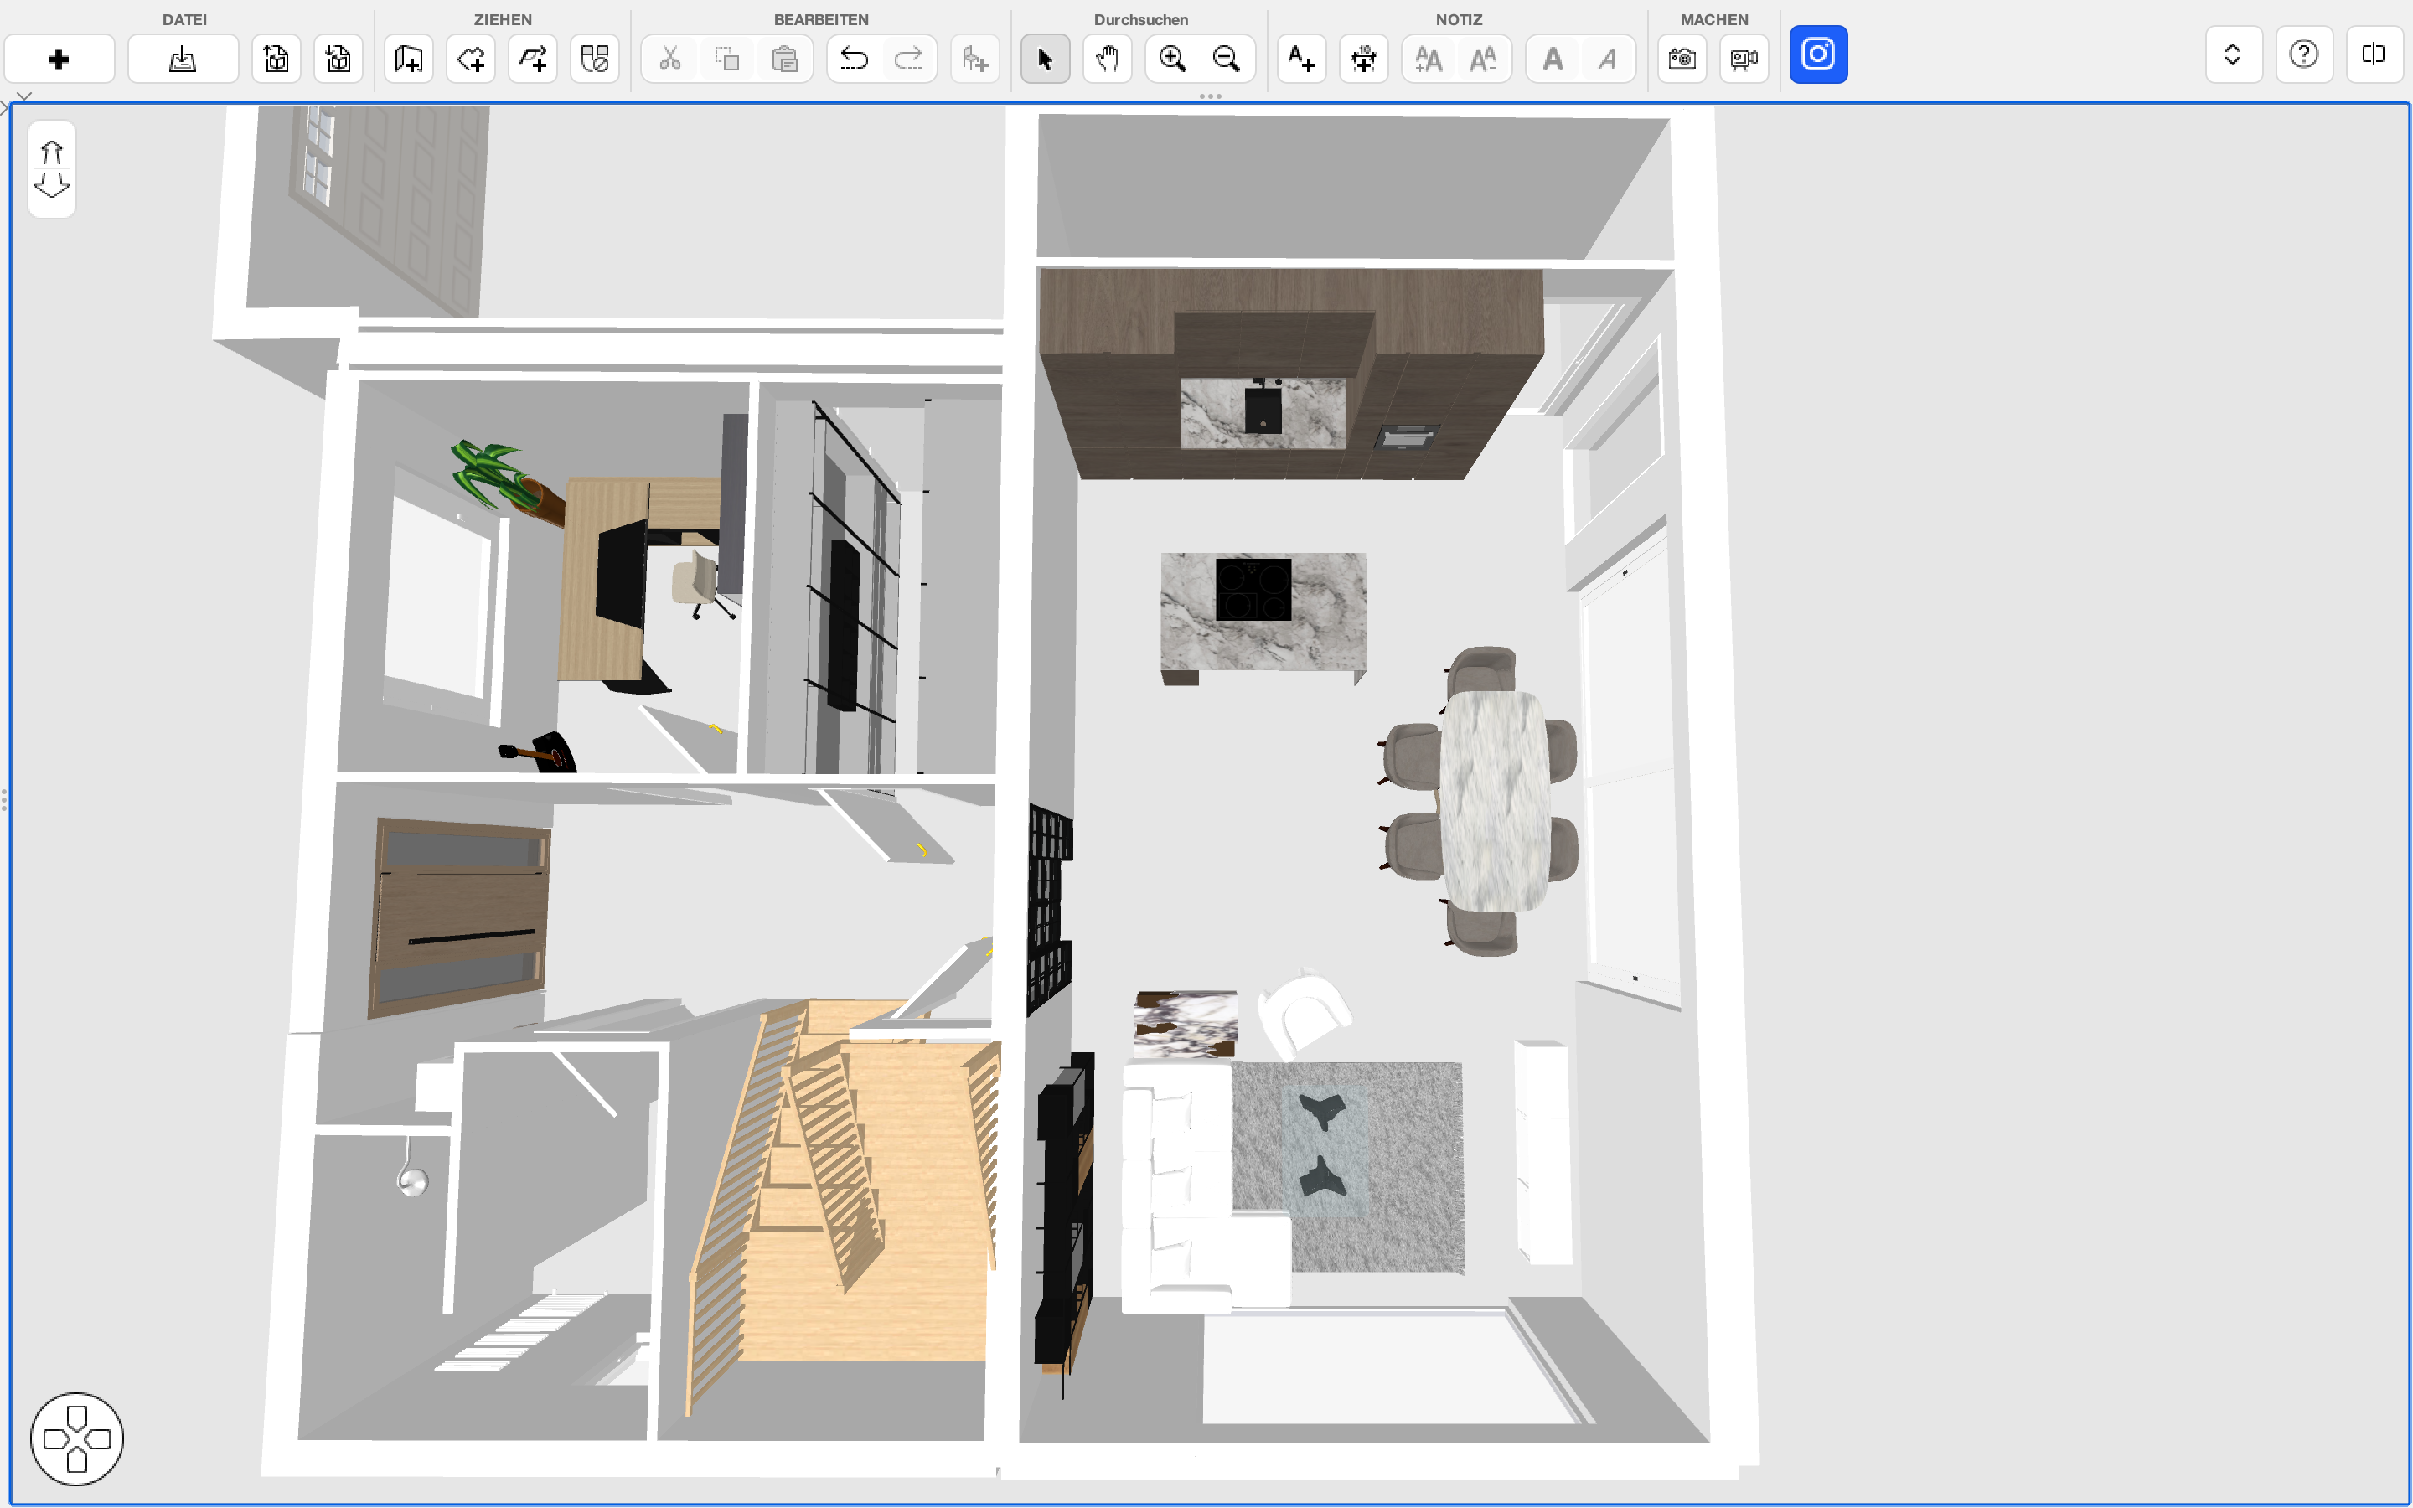Click the three-dot toolbar overflow handle
The height and width of the screenshot is (1508, 2413).
click(x=1210, y=96)
